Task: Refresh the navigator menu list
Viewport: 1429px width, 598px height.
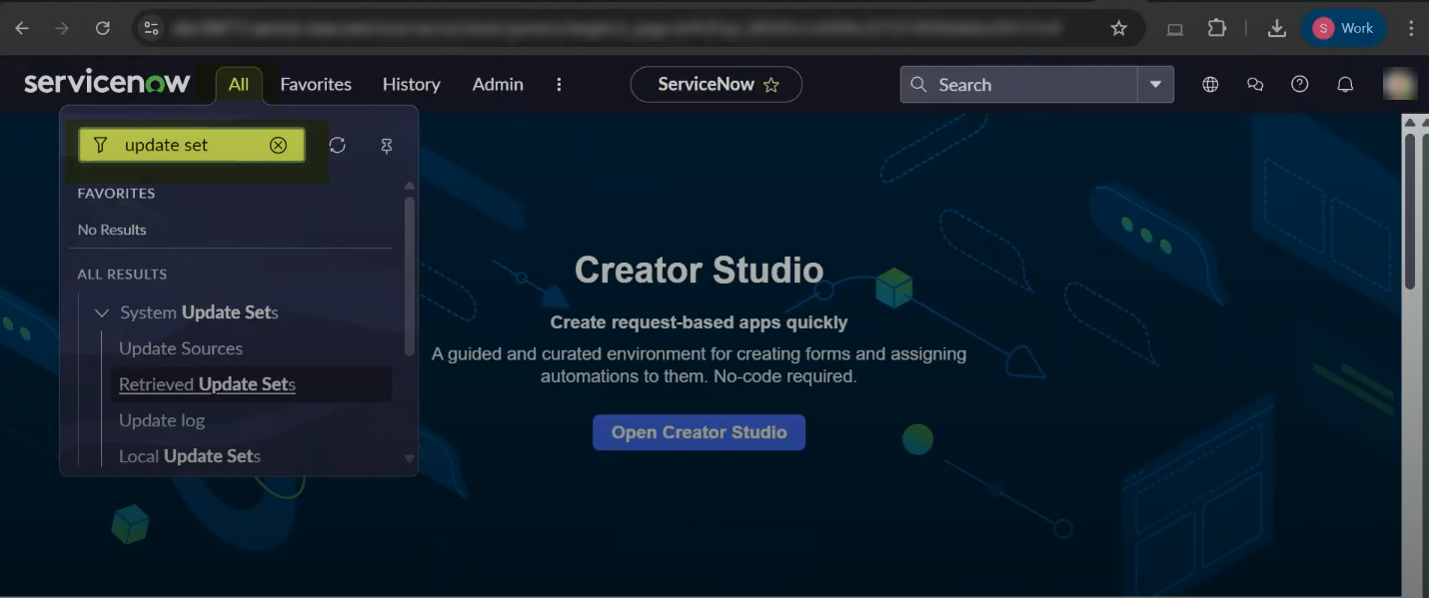Action: pos(338,146)
